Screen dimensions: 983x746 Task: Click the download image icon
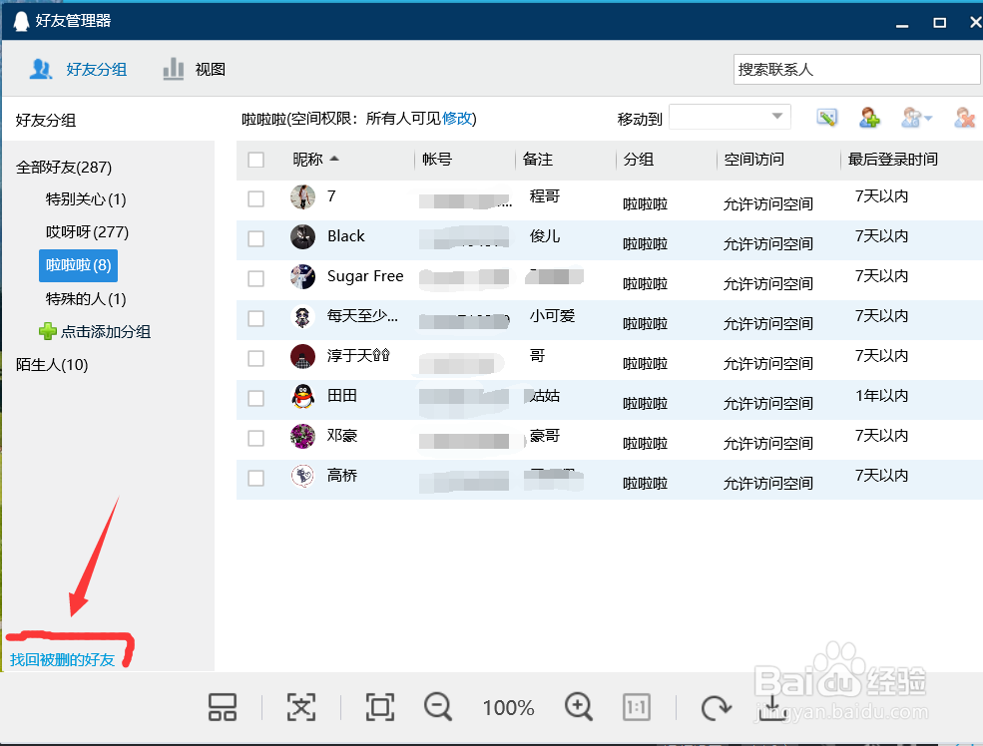coord(771,707)
